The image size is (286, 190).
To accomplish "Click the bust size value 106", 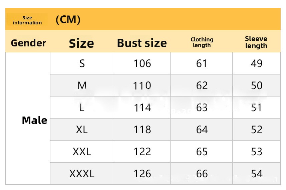I will tap(142, 63).
